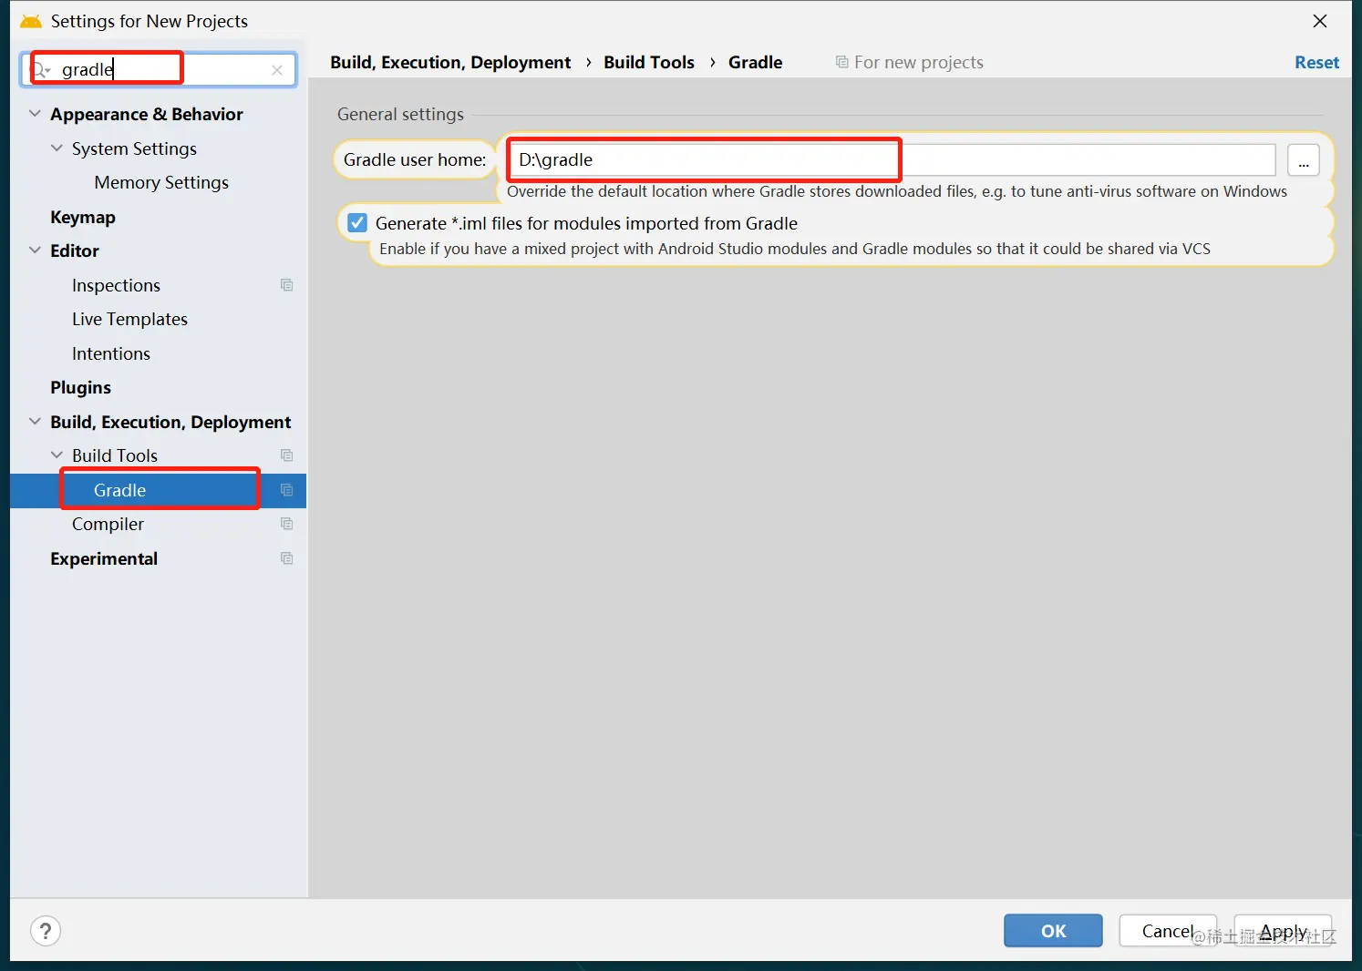
Task: Select Memory Settings in the tree
Action: tap(161, 182)
